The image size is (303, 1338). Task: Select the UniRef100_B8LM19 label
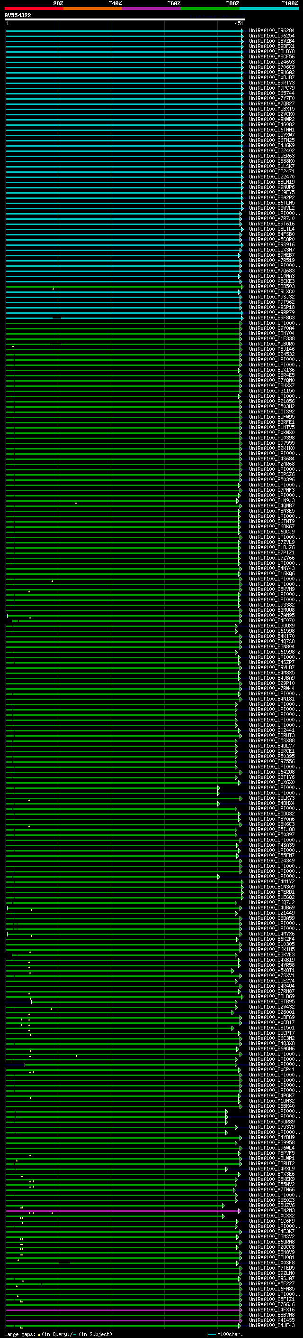tap(271, 182)
